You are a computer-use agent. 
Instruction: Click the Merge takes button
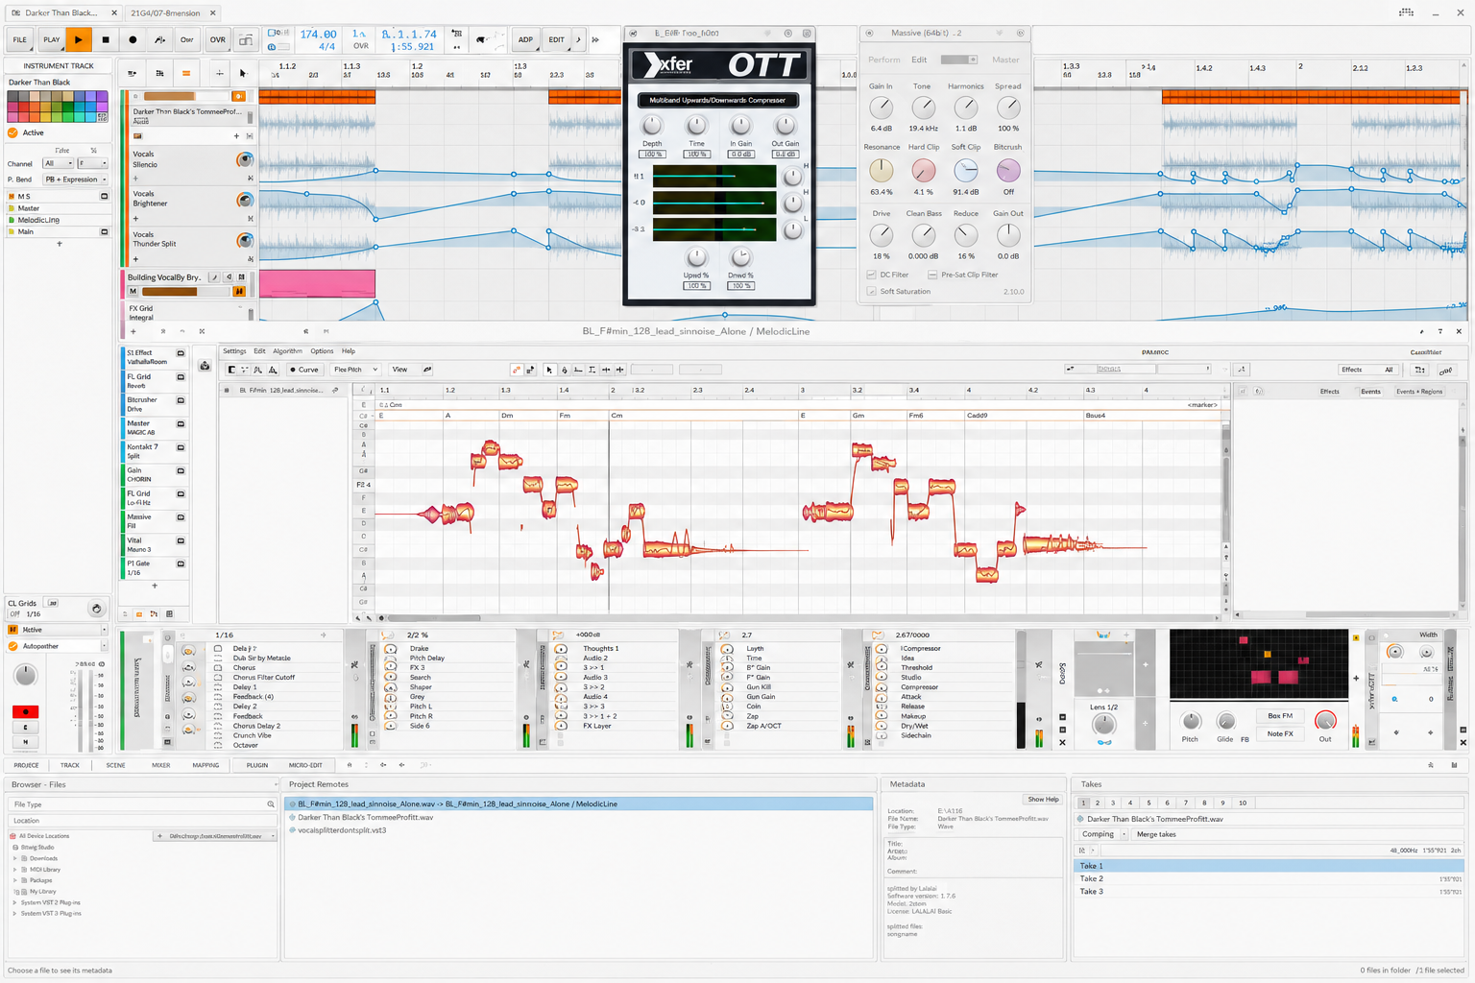click(x=1156, y=834)
